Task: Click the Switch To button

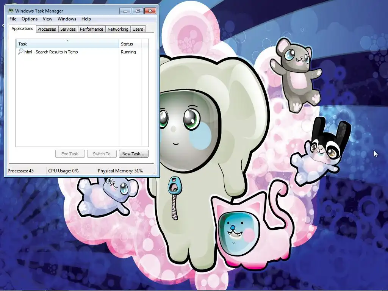Action: (102, 154)
